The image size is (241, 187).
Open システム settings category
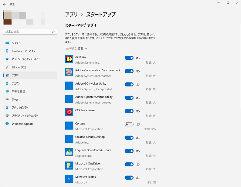pos(30,43)
